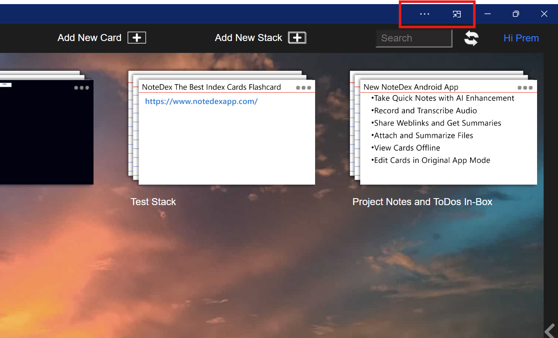Click the Add New Card plus icon

pyautogui.click(x=137, y=38)
